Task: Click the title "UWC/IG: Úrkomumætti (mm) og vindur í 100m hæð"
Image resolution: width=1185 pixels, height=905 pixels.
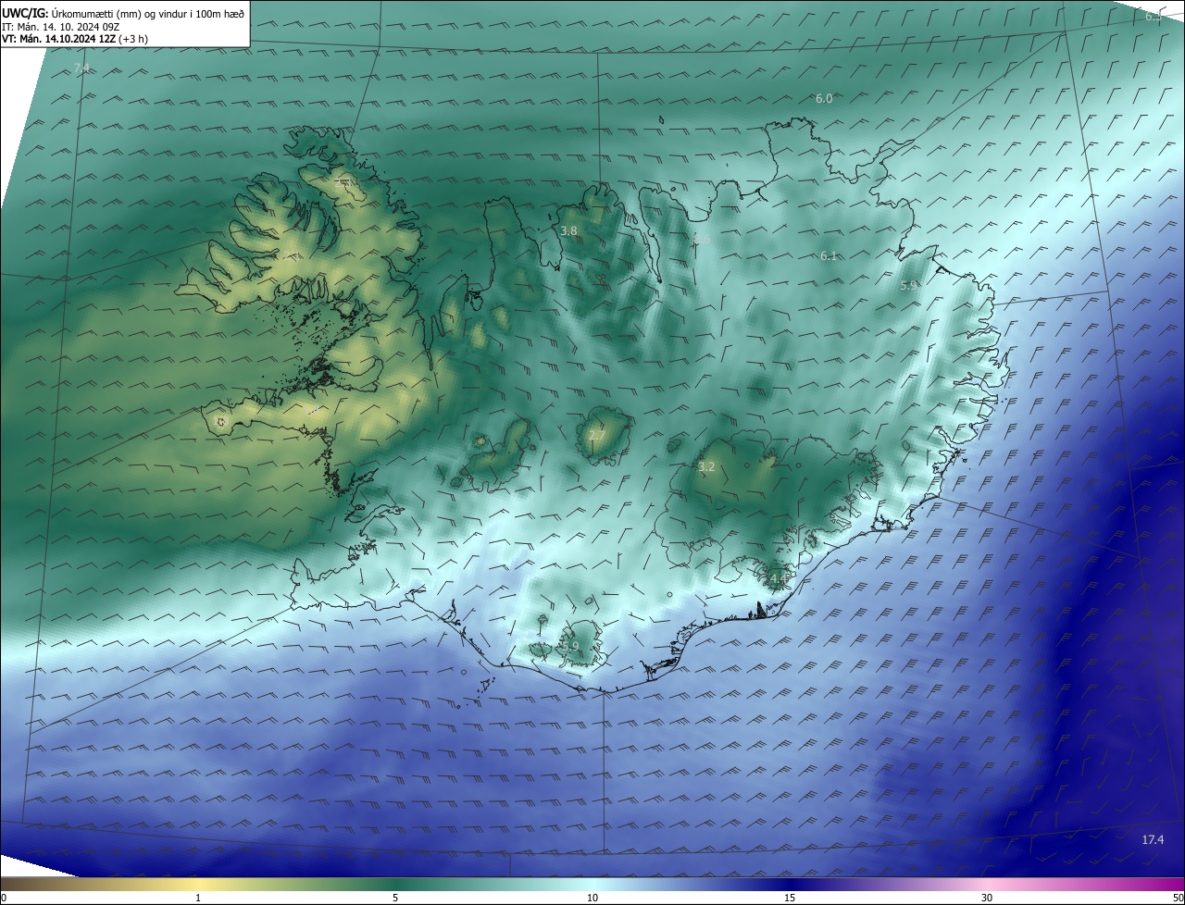Action: point(123,14)
